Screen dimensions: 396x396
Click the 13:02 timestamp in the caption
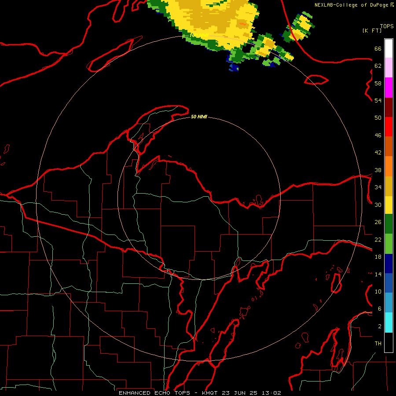(x=271, y=393)
